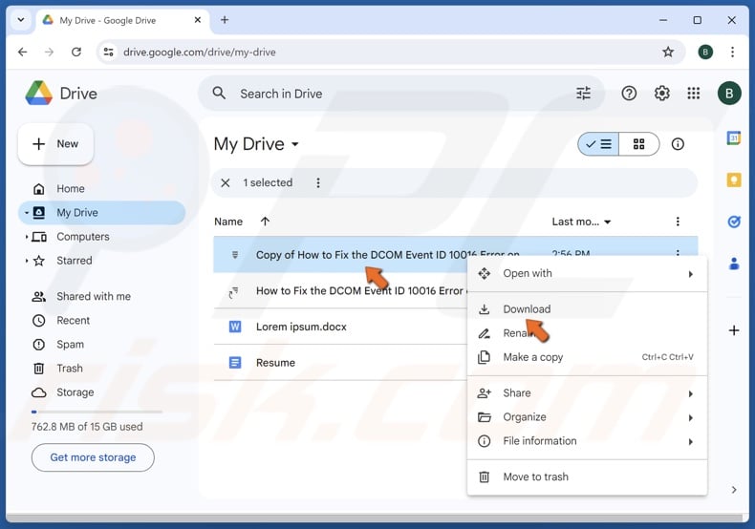Viewport: 755px width, 529px height.
Task: Focus the Search in Drive field
Action: coord(400,94)
